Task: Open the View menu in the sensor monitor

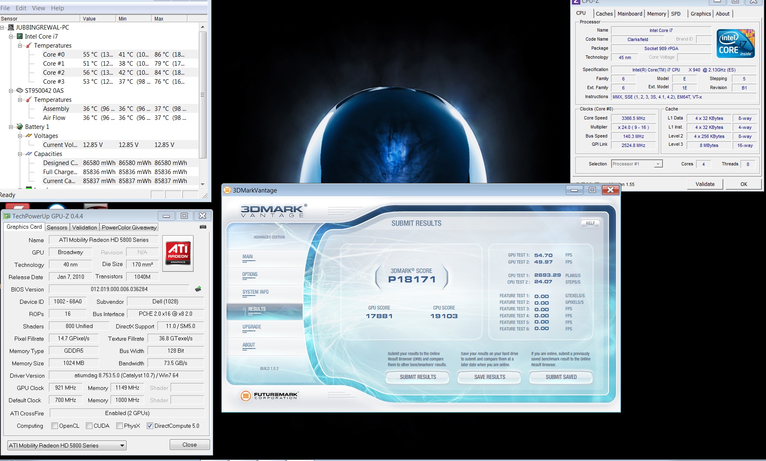Action: pos(39,8)
